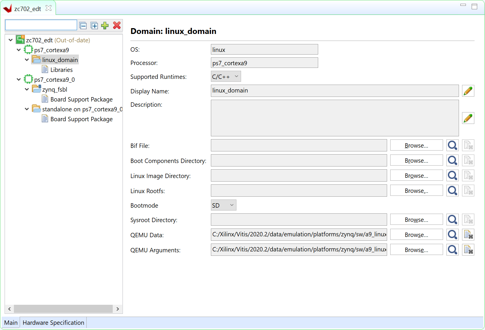The height and width of the screenshot is (330, 485).
Task: Click the tree scrollbar right arrow
Action: pyautogui.click(x=118, y=309)
